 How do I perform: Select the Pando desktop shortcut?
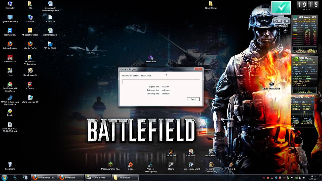(x=10, y=113)
